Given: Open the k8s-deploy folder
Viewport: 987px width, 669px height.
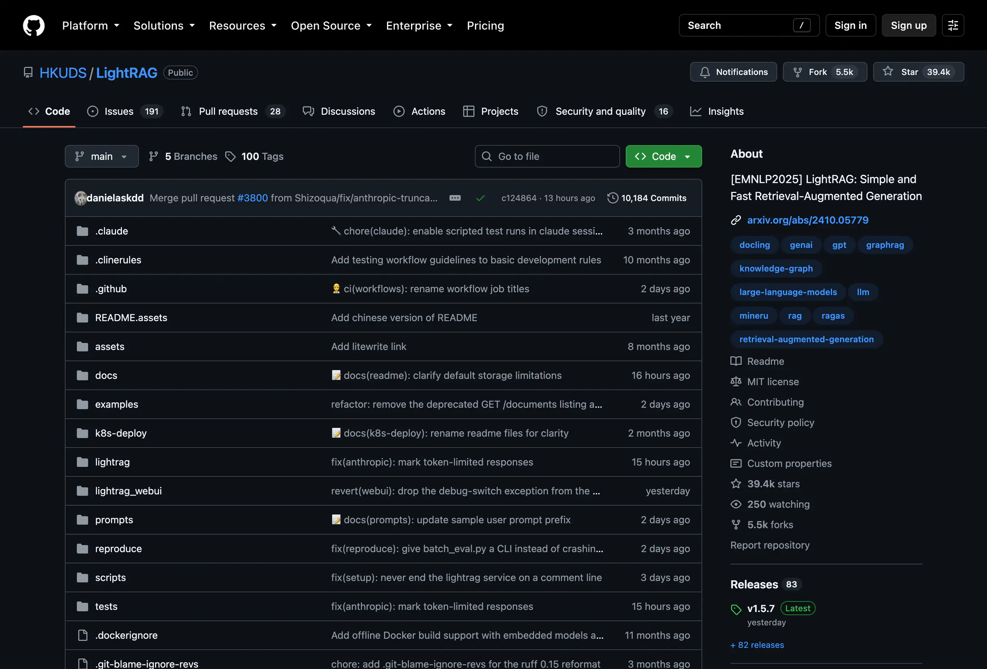Looking at the screenshot, I should point(121,433).
